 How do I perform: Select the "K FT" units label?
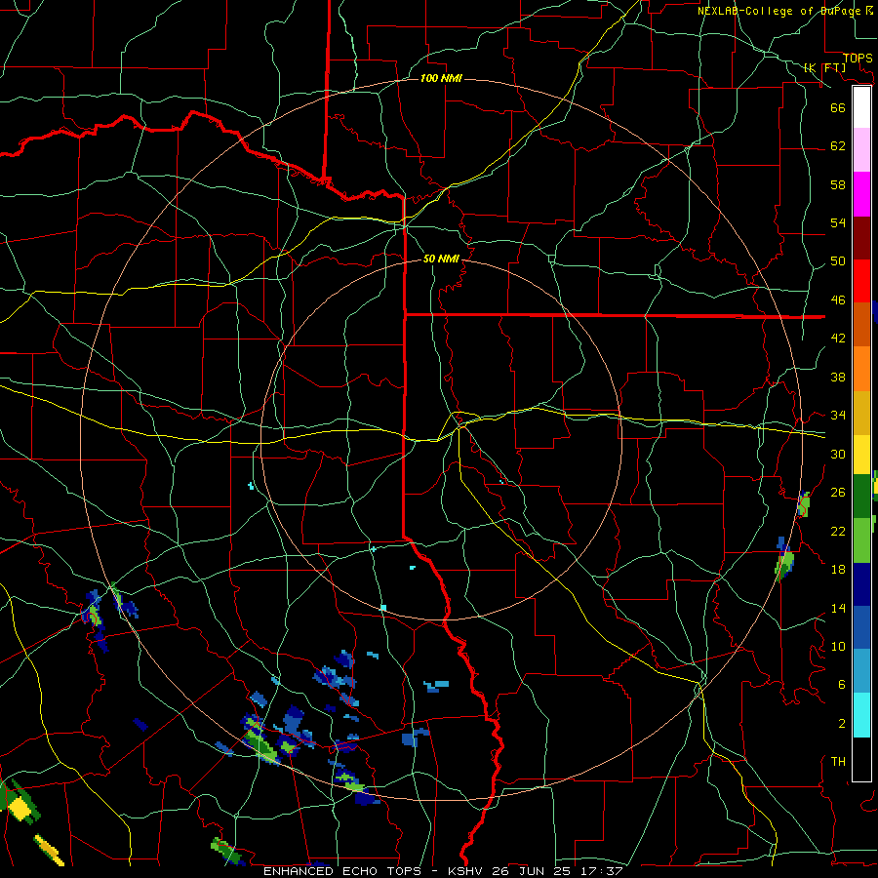pyautogui.click(x=824, y=67)
